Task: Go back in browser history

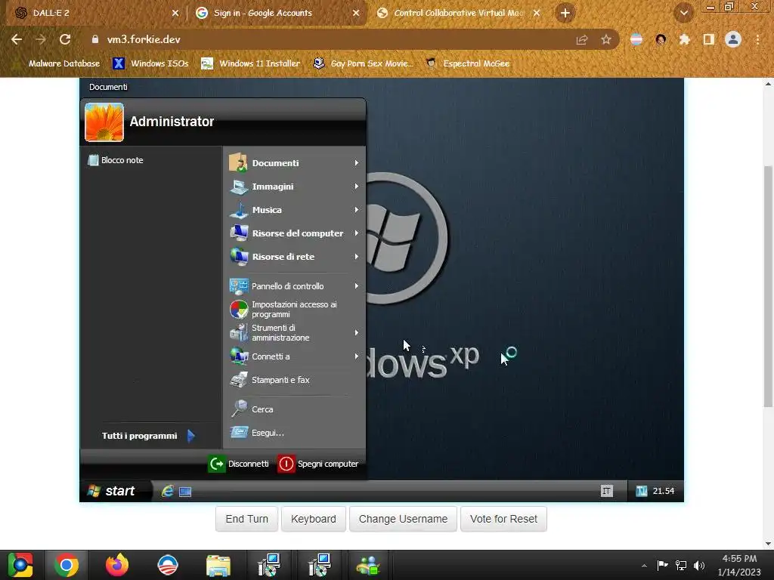Action: (x=17, y=39)
